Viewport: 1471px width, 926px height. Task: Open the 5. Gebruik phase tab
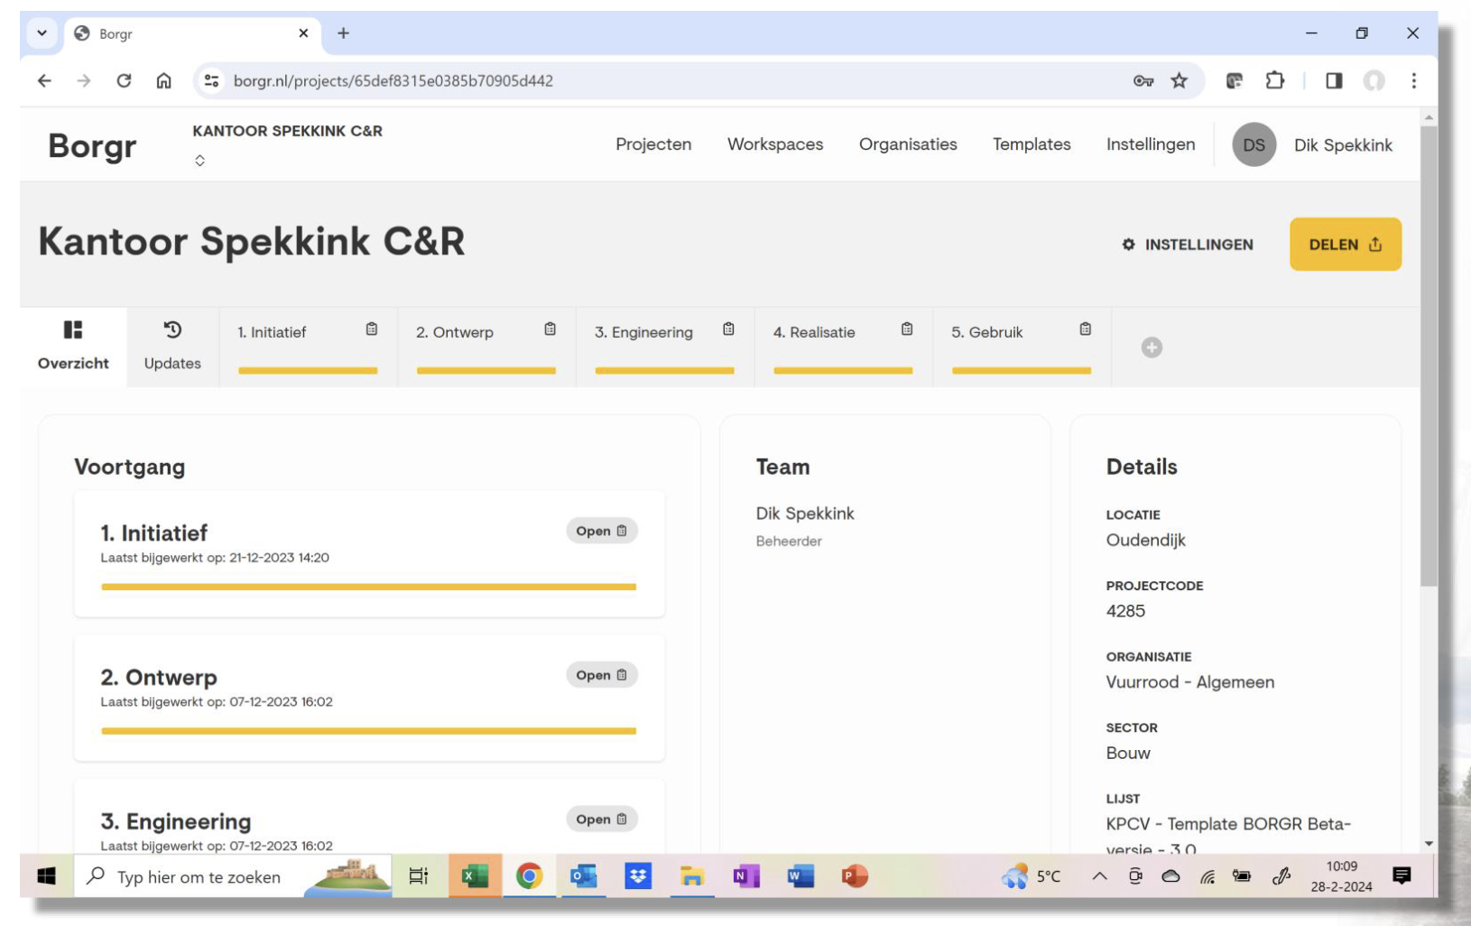pyautogui.click(x=1022, y=347)
